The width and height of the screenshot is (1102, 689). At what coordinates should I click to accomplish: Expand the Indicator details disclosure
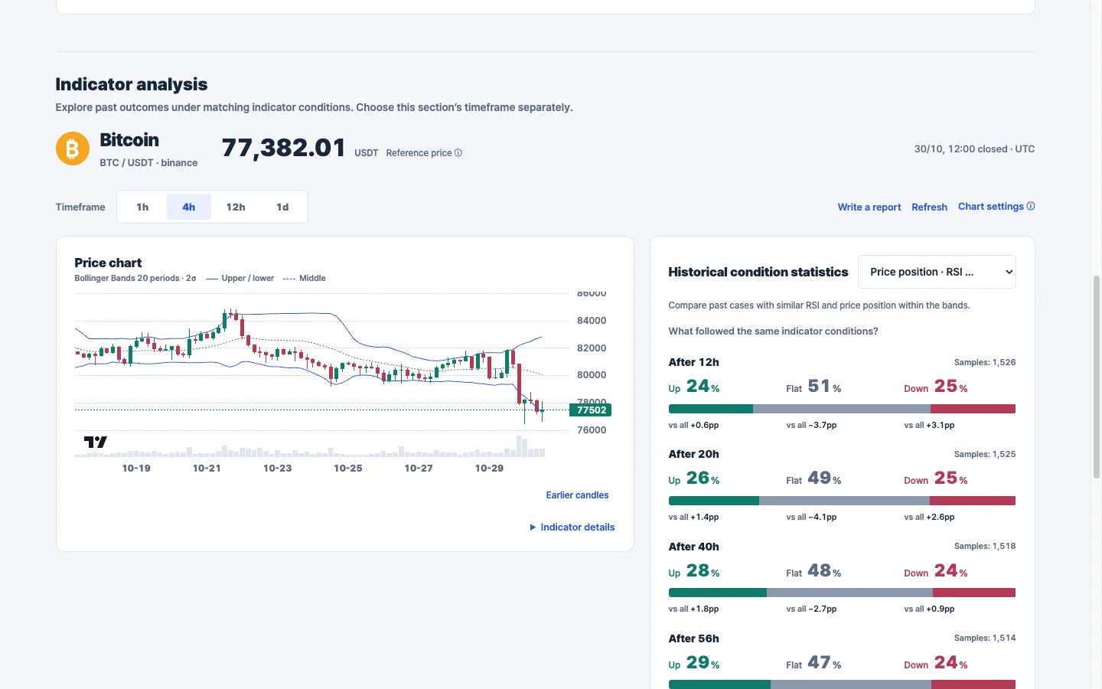coord(572,527)
